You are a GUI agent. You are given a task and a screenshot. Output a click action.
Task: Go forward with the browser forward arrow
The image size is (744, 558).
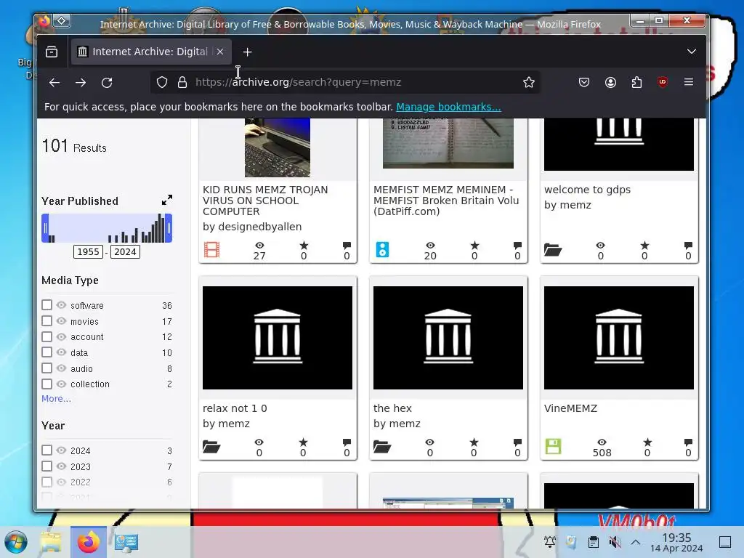[81, 83]
